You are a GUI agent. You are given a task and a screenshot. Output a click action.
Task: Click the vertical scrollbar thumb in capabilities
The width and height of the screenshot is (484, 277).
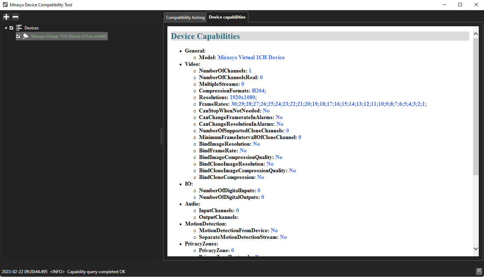475,105
